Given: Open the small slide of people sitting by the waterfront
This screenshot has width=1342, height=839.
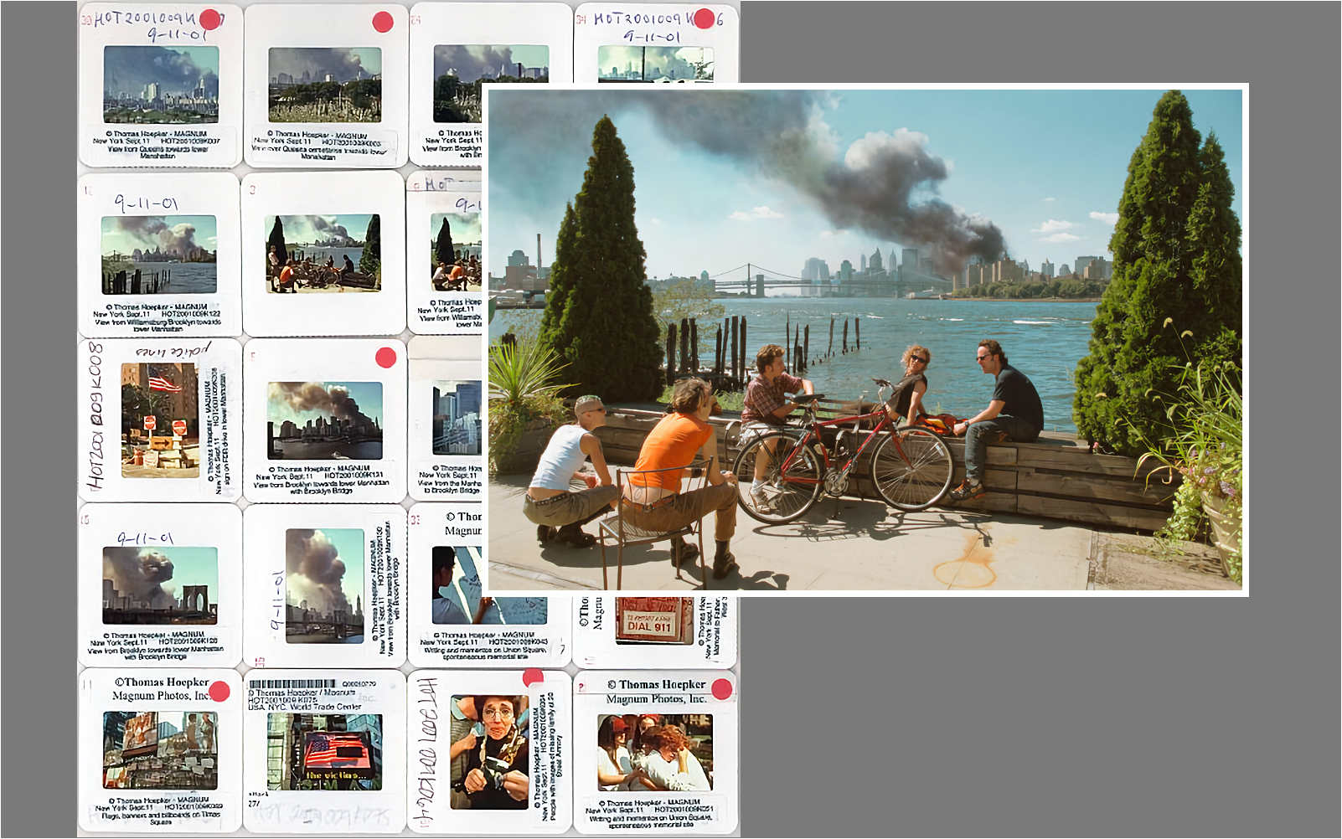Looking at the screenshot, I should point(323,254).
